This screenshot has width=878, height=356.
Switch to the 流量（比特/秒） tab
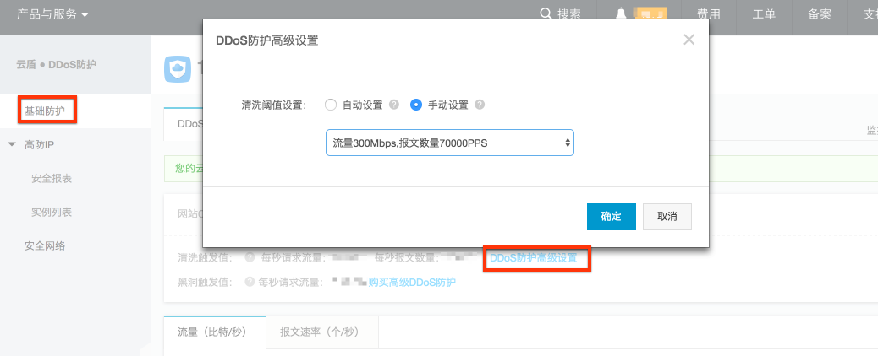[214, 333]
